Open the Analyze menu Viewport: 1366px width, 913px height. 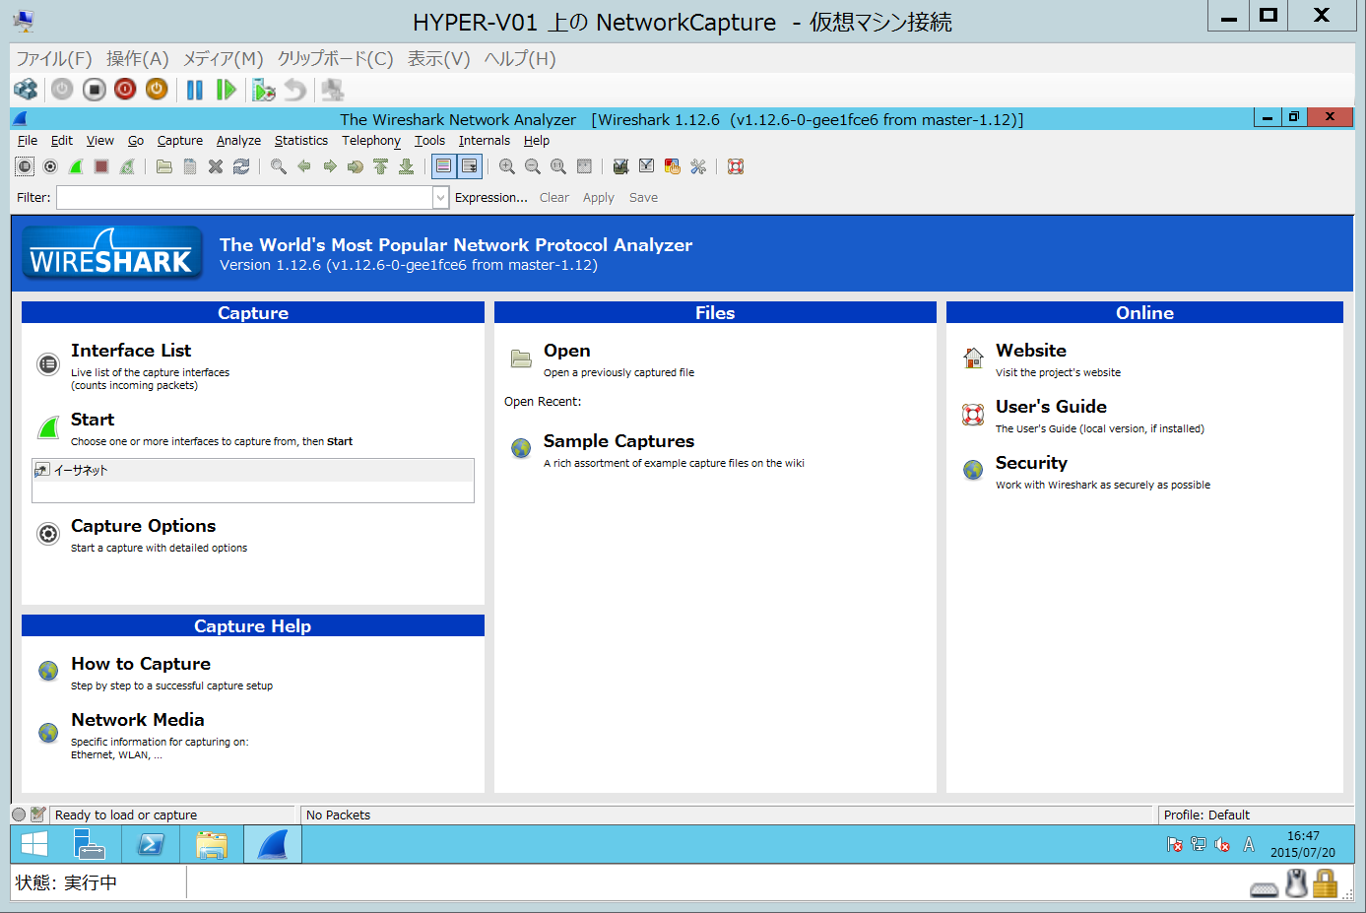238,141
